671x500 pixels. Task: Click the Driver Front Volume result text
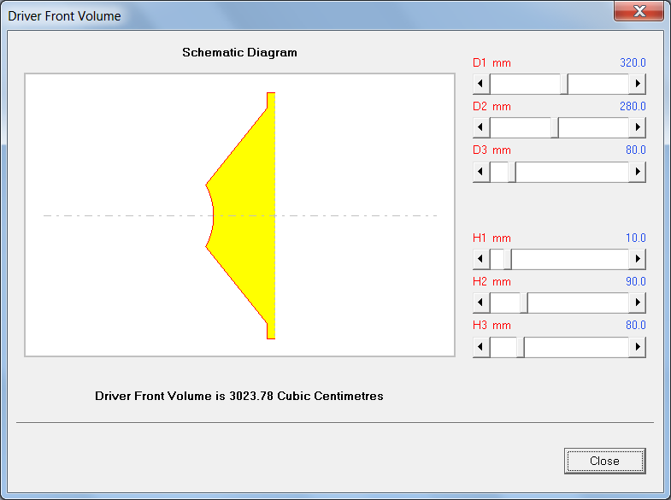pyautogui.click(x=238, y=396)
